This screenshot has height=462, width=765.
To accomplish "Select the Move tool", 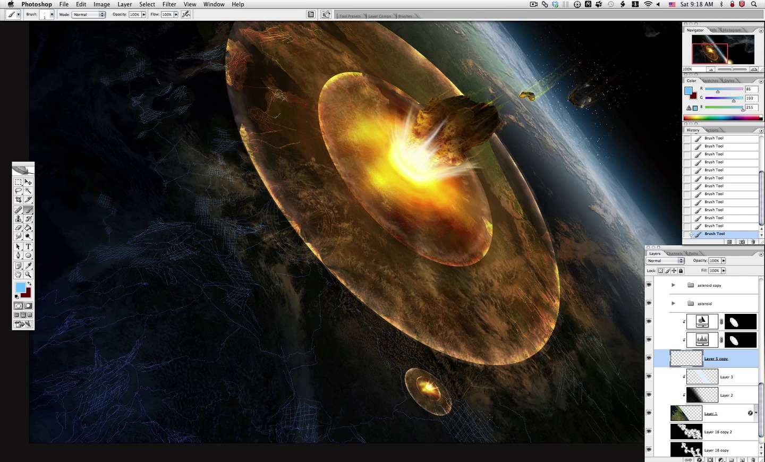I will point(28,182).
